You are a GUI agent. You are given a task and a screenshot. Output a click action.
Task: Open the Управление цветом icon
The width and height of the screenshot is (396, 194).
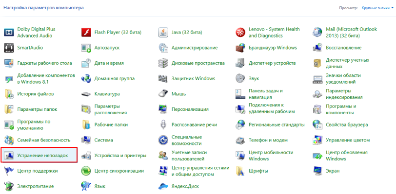(x=317, y=140)
